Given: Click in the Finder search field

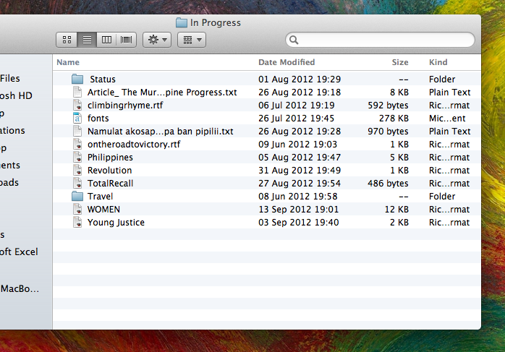Looking at the screenshot, I should click(383, 40).
